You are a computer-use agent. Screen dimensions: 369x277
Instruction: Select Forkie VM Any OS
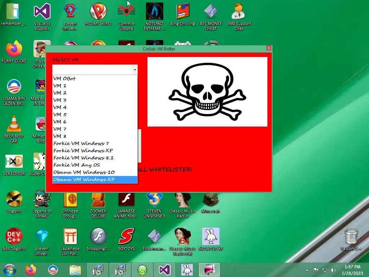95,165
